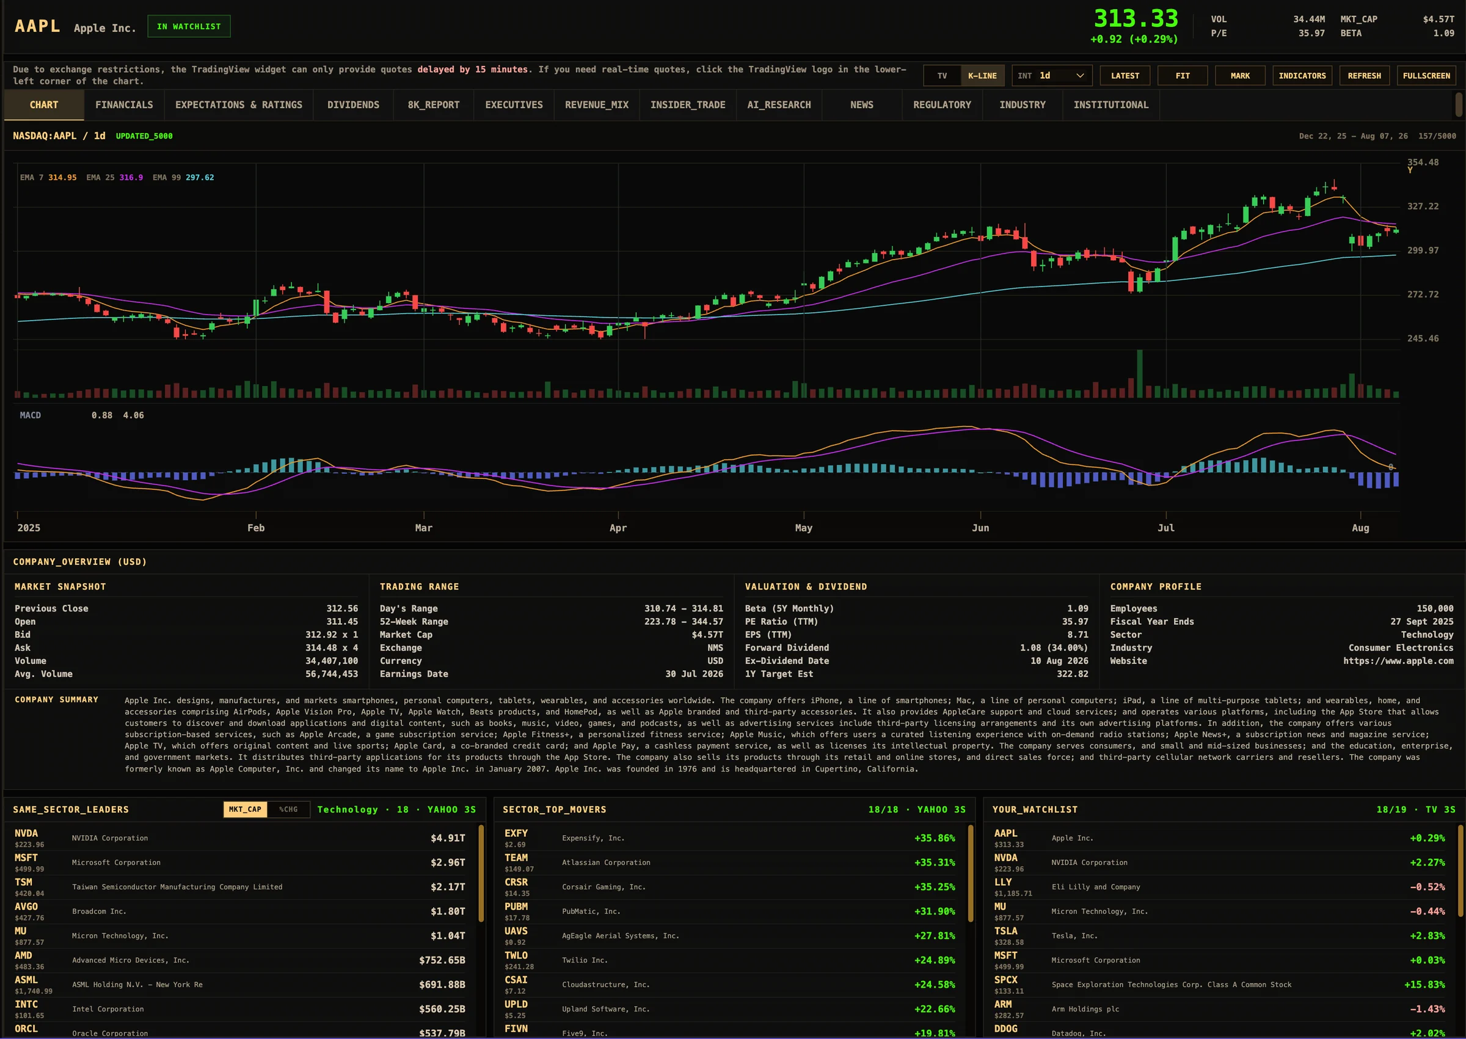The width and height of the screenshot is (1466, 1039).
Task: Open Microsoft Corporation in Your Watchlist
Action: click(1220, 960)
